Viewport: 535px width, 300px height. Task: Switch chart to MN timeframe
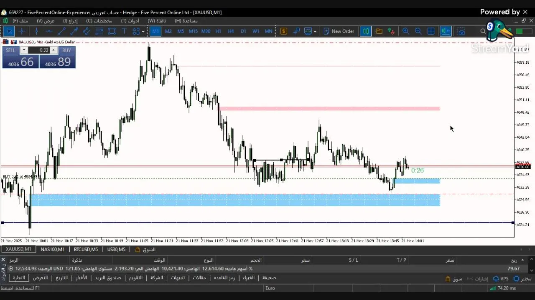[x=268, y=31]
